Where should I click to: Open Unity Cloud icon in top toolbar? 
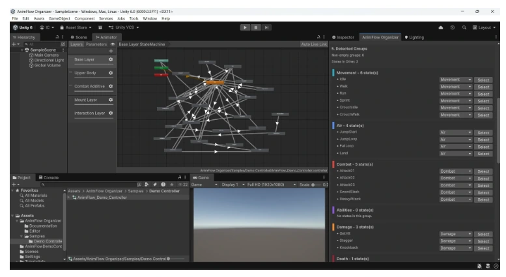click(440, 27)
